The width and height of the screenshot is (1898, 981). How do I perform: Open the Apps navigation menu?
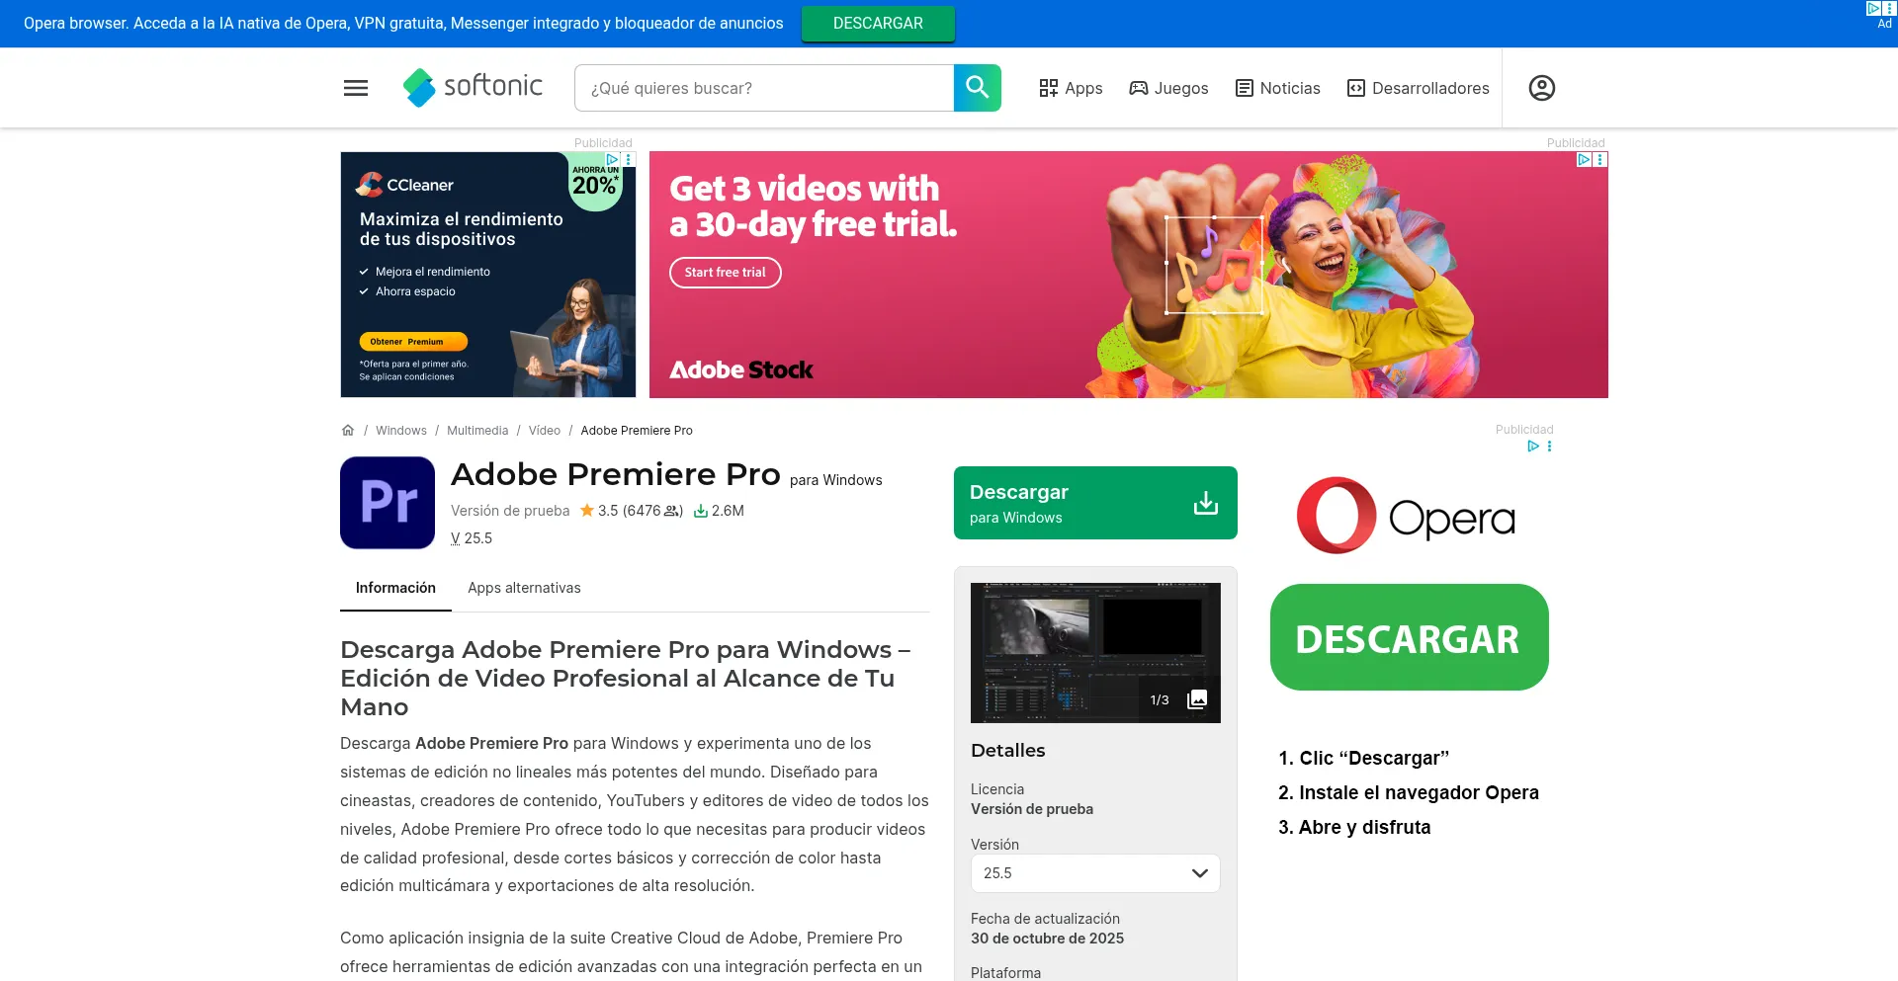coord(1071,88)
